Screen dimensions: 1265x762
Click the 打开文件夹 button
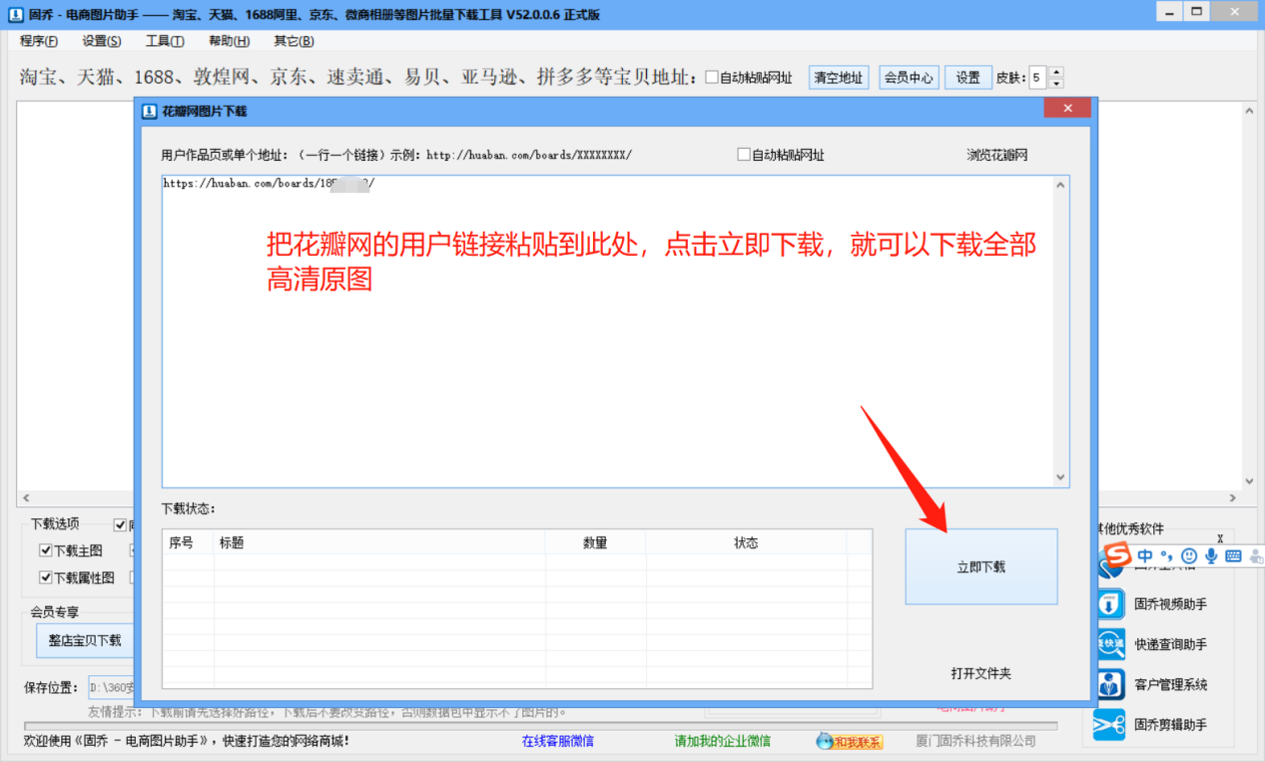[980, 673]
